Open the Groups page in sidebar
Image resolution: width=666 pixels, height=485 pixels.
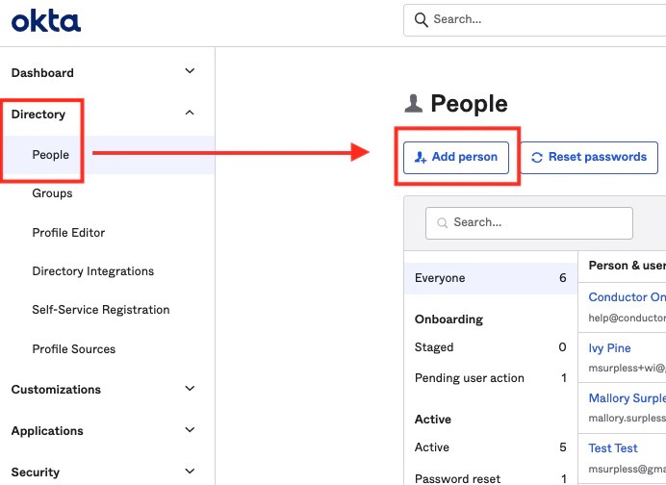click(52, 193)
